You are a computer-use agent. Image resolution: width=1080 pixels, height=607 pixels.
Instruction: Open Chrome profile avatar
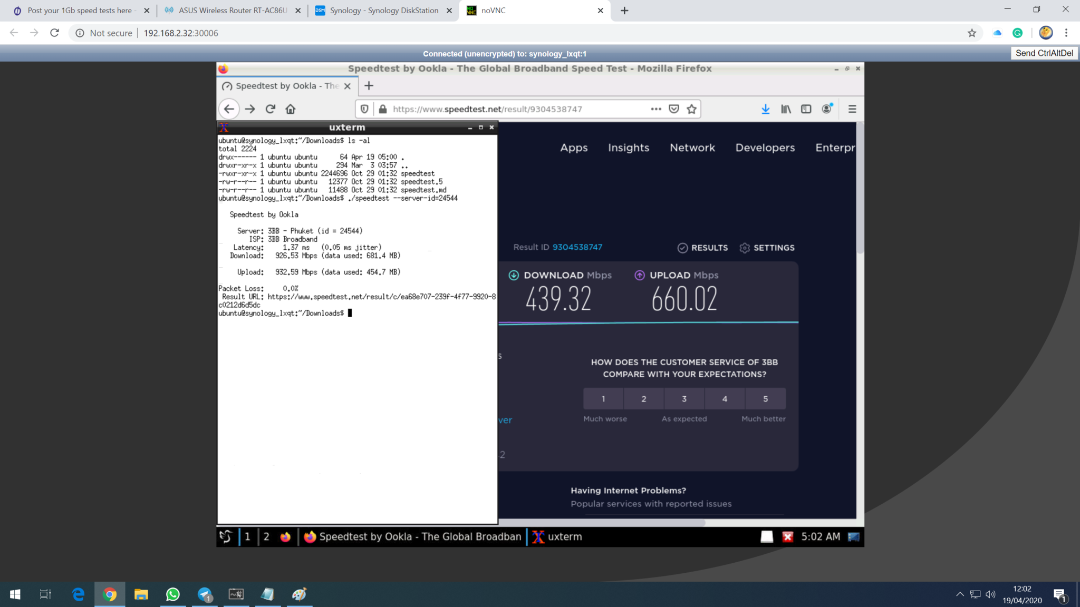click(x=1046, y=33)
